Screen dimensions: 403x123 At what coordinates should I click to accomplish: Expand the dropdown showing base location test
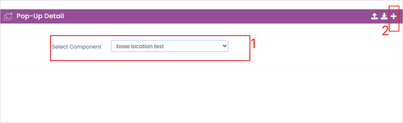169,46
